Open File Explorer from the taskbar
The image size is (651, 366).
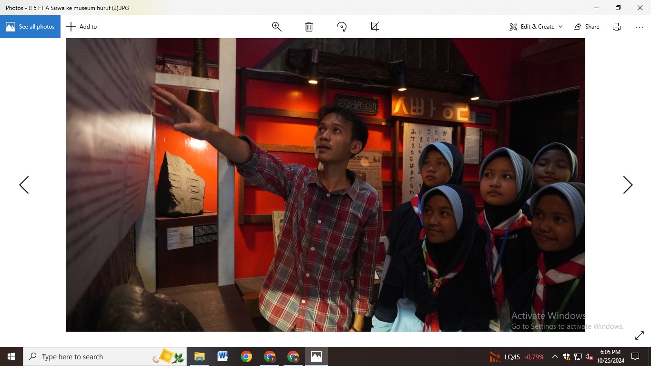coord(199,356)
